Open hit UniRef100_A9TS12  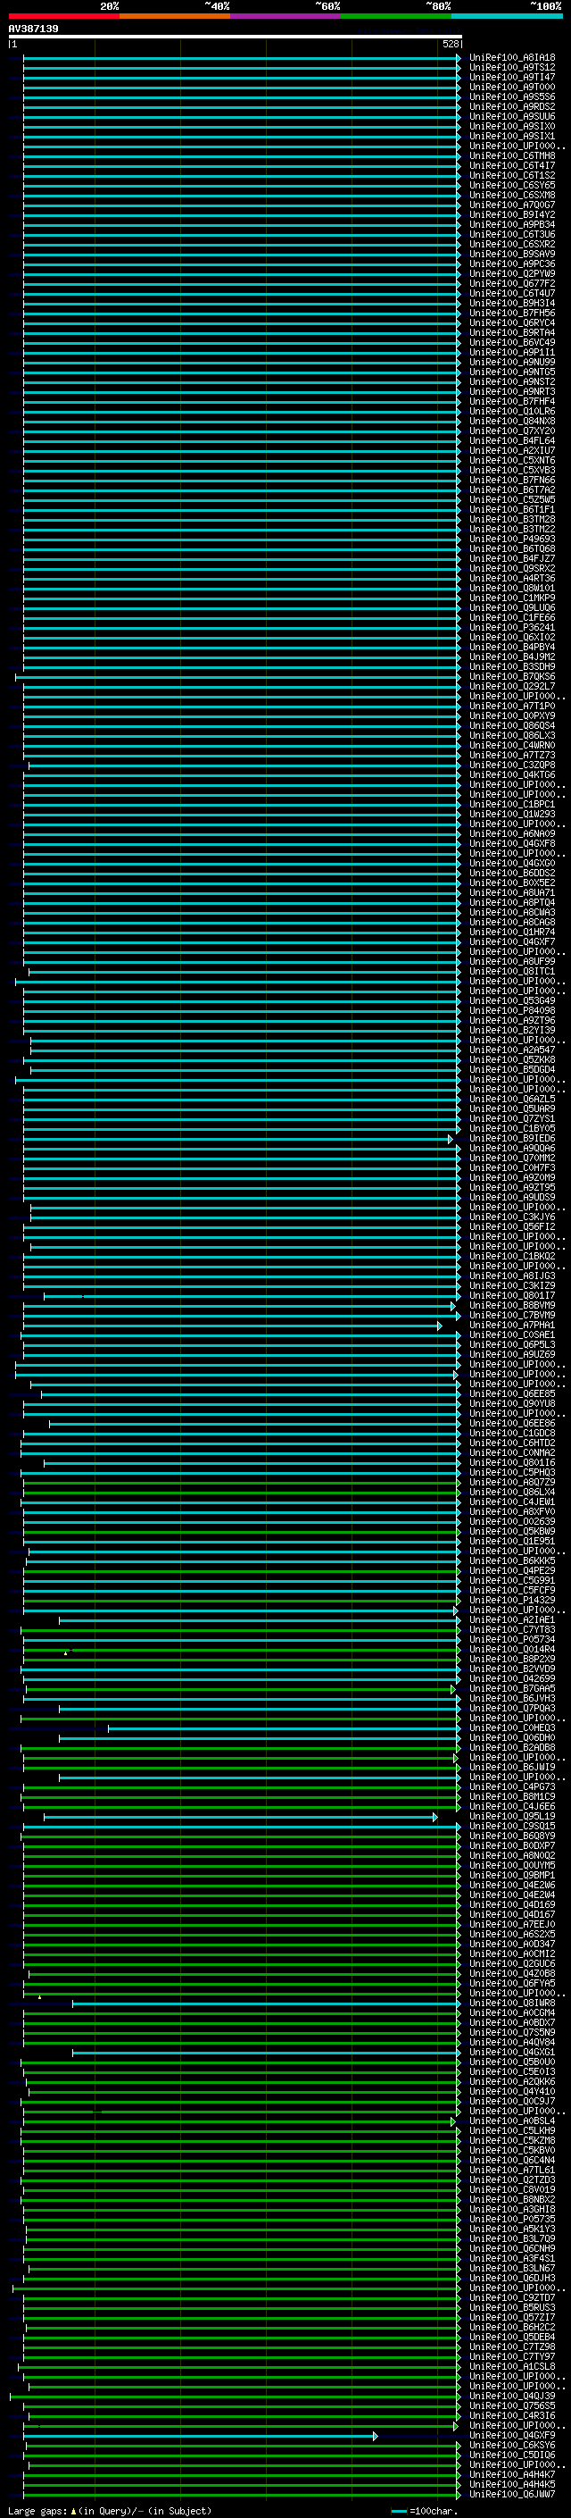point(512,68)
